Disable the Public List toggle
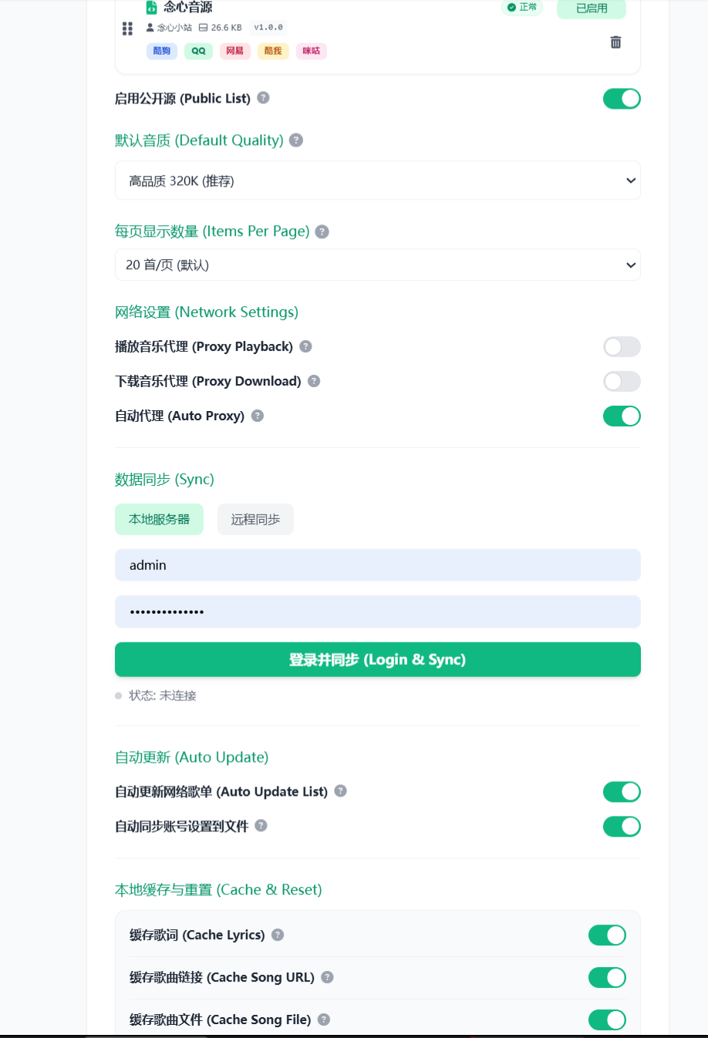The image size is (708, 1038). [x=622, y=99]
